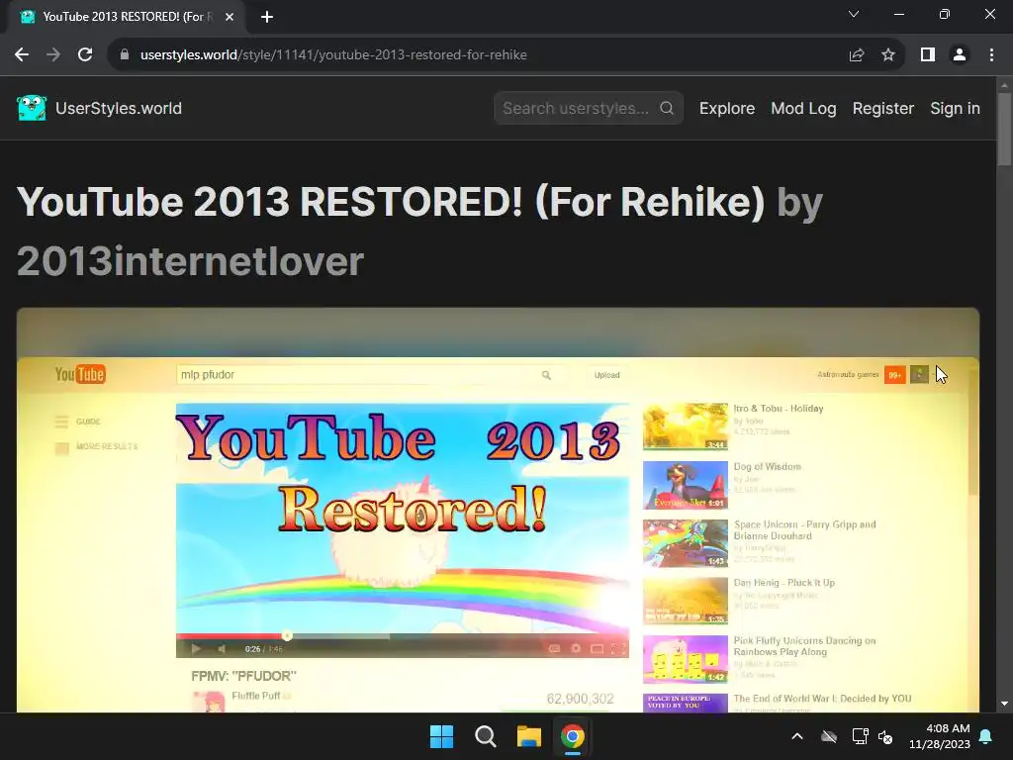Image resolution: width=1013 pixels, height=760 pixels.
Task: Click the scrollbar down arrow
Action: (1004, 704)
